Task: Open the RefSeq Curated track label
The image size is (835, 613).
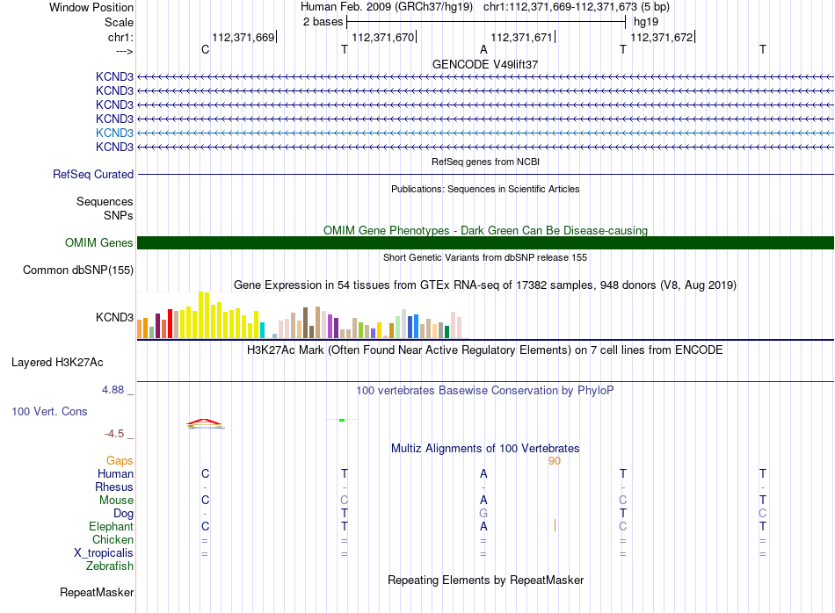Action: point(93,174)
